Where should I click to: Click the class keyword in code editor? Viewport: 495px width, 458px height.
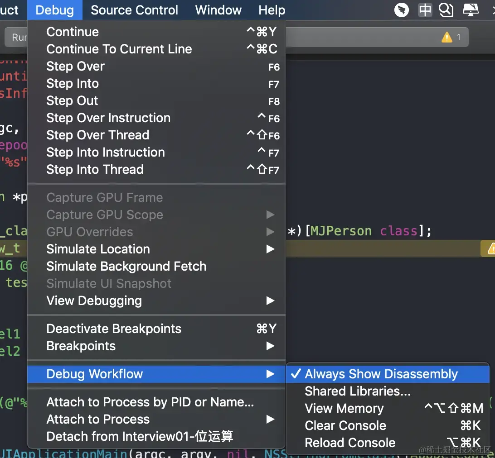398,231
